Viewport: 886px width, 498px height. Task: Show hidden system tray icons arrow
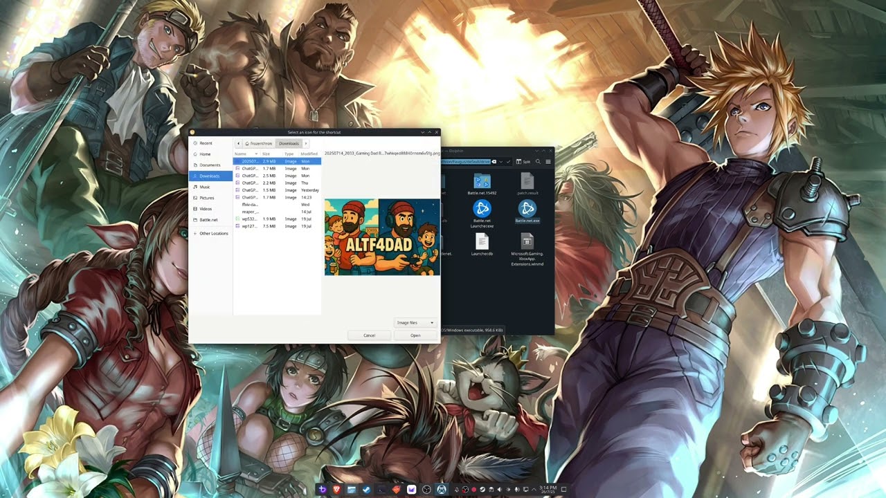coord(534,489)
